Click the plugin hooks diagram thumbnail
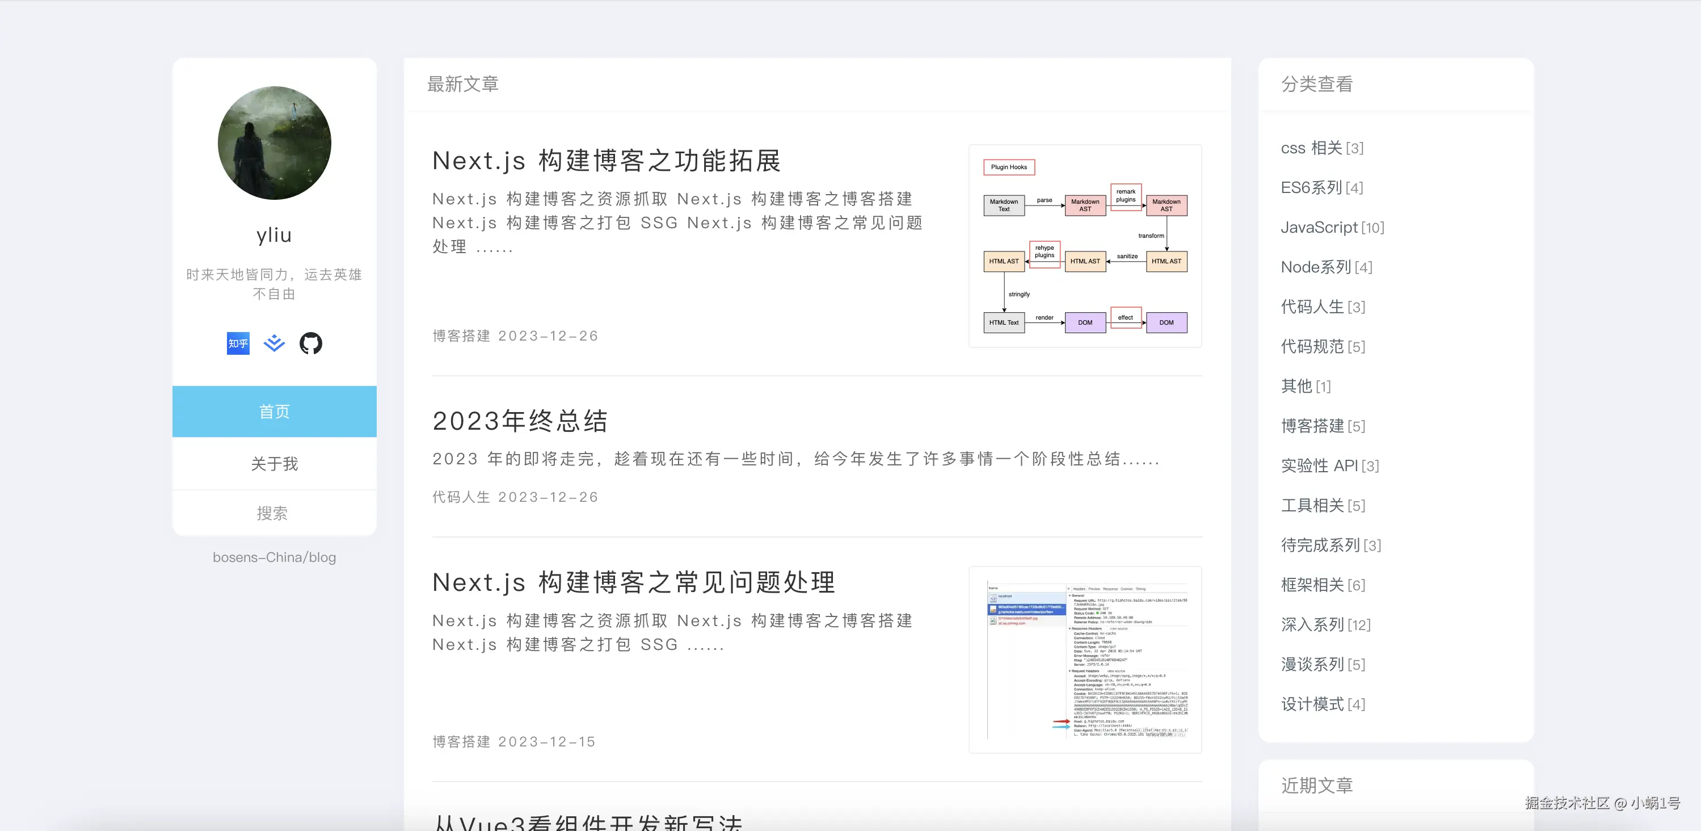Screen dimensions: 1701x831 [1085, 246]
